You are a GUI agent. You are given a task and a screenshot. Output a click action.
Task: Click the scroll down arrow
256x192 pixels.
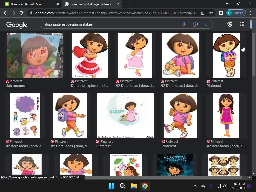click(254, 173)
